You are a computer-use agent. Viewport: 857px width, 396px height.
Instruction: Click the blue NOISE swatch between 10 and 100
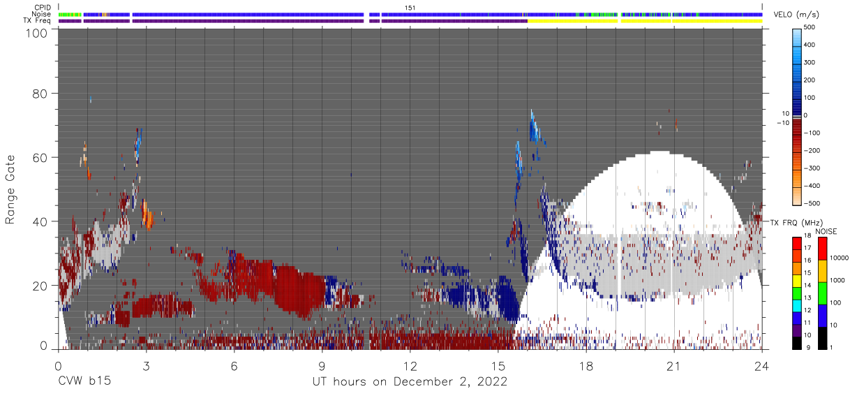pyautogui.click(x=824, y=316)
